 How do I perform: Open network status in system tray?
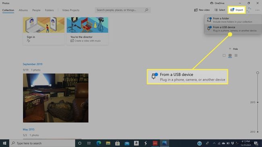click(x=219, y=143)
